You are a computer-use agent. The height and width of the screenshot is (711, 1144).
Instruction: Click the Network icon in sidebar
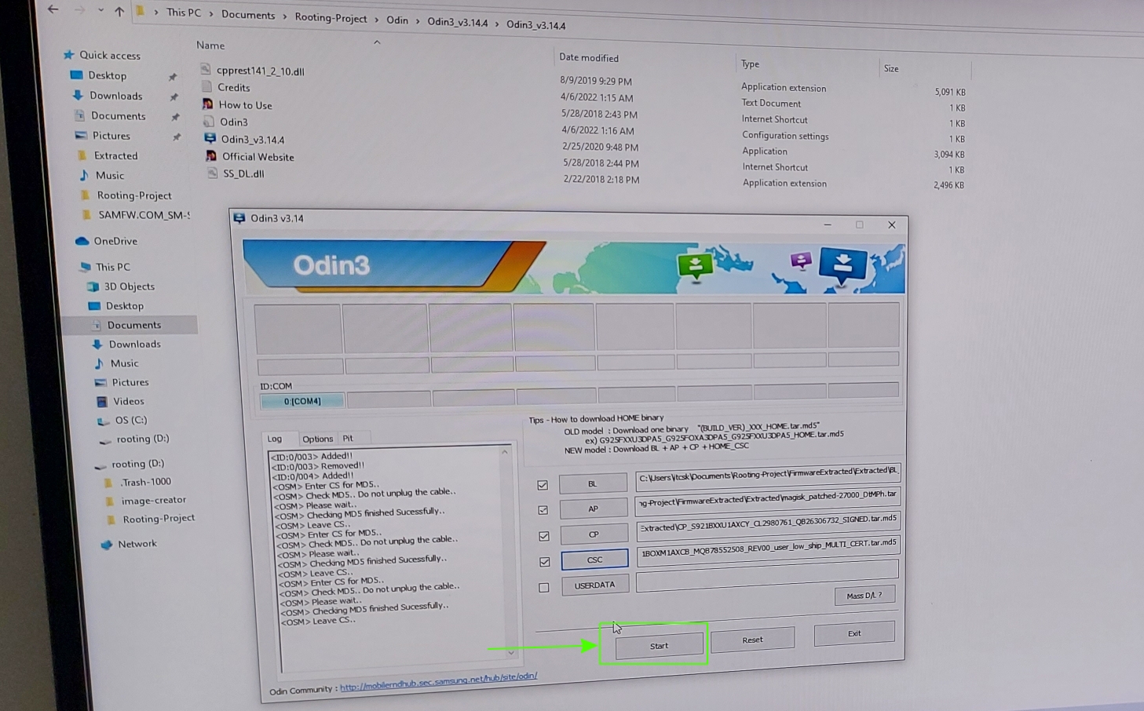[106, 544]
